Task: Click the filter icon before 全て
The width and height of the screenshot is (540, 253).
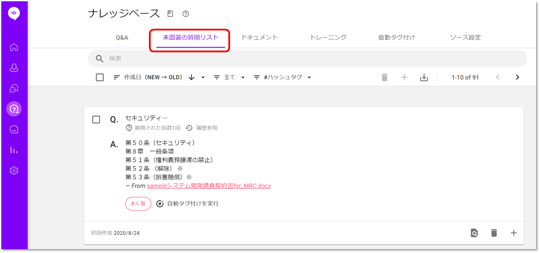Action: (217, 78)
